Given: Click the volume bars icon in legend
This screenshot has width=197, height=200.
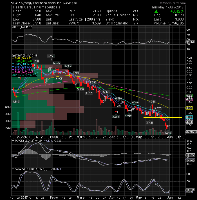Looking at the screenshot, I should (13, 75).
